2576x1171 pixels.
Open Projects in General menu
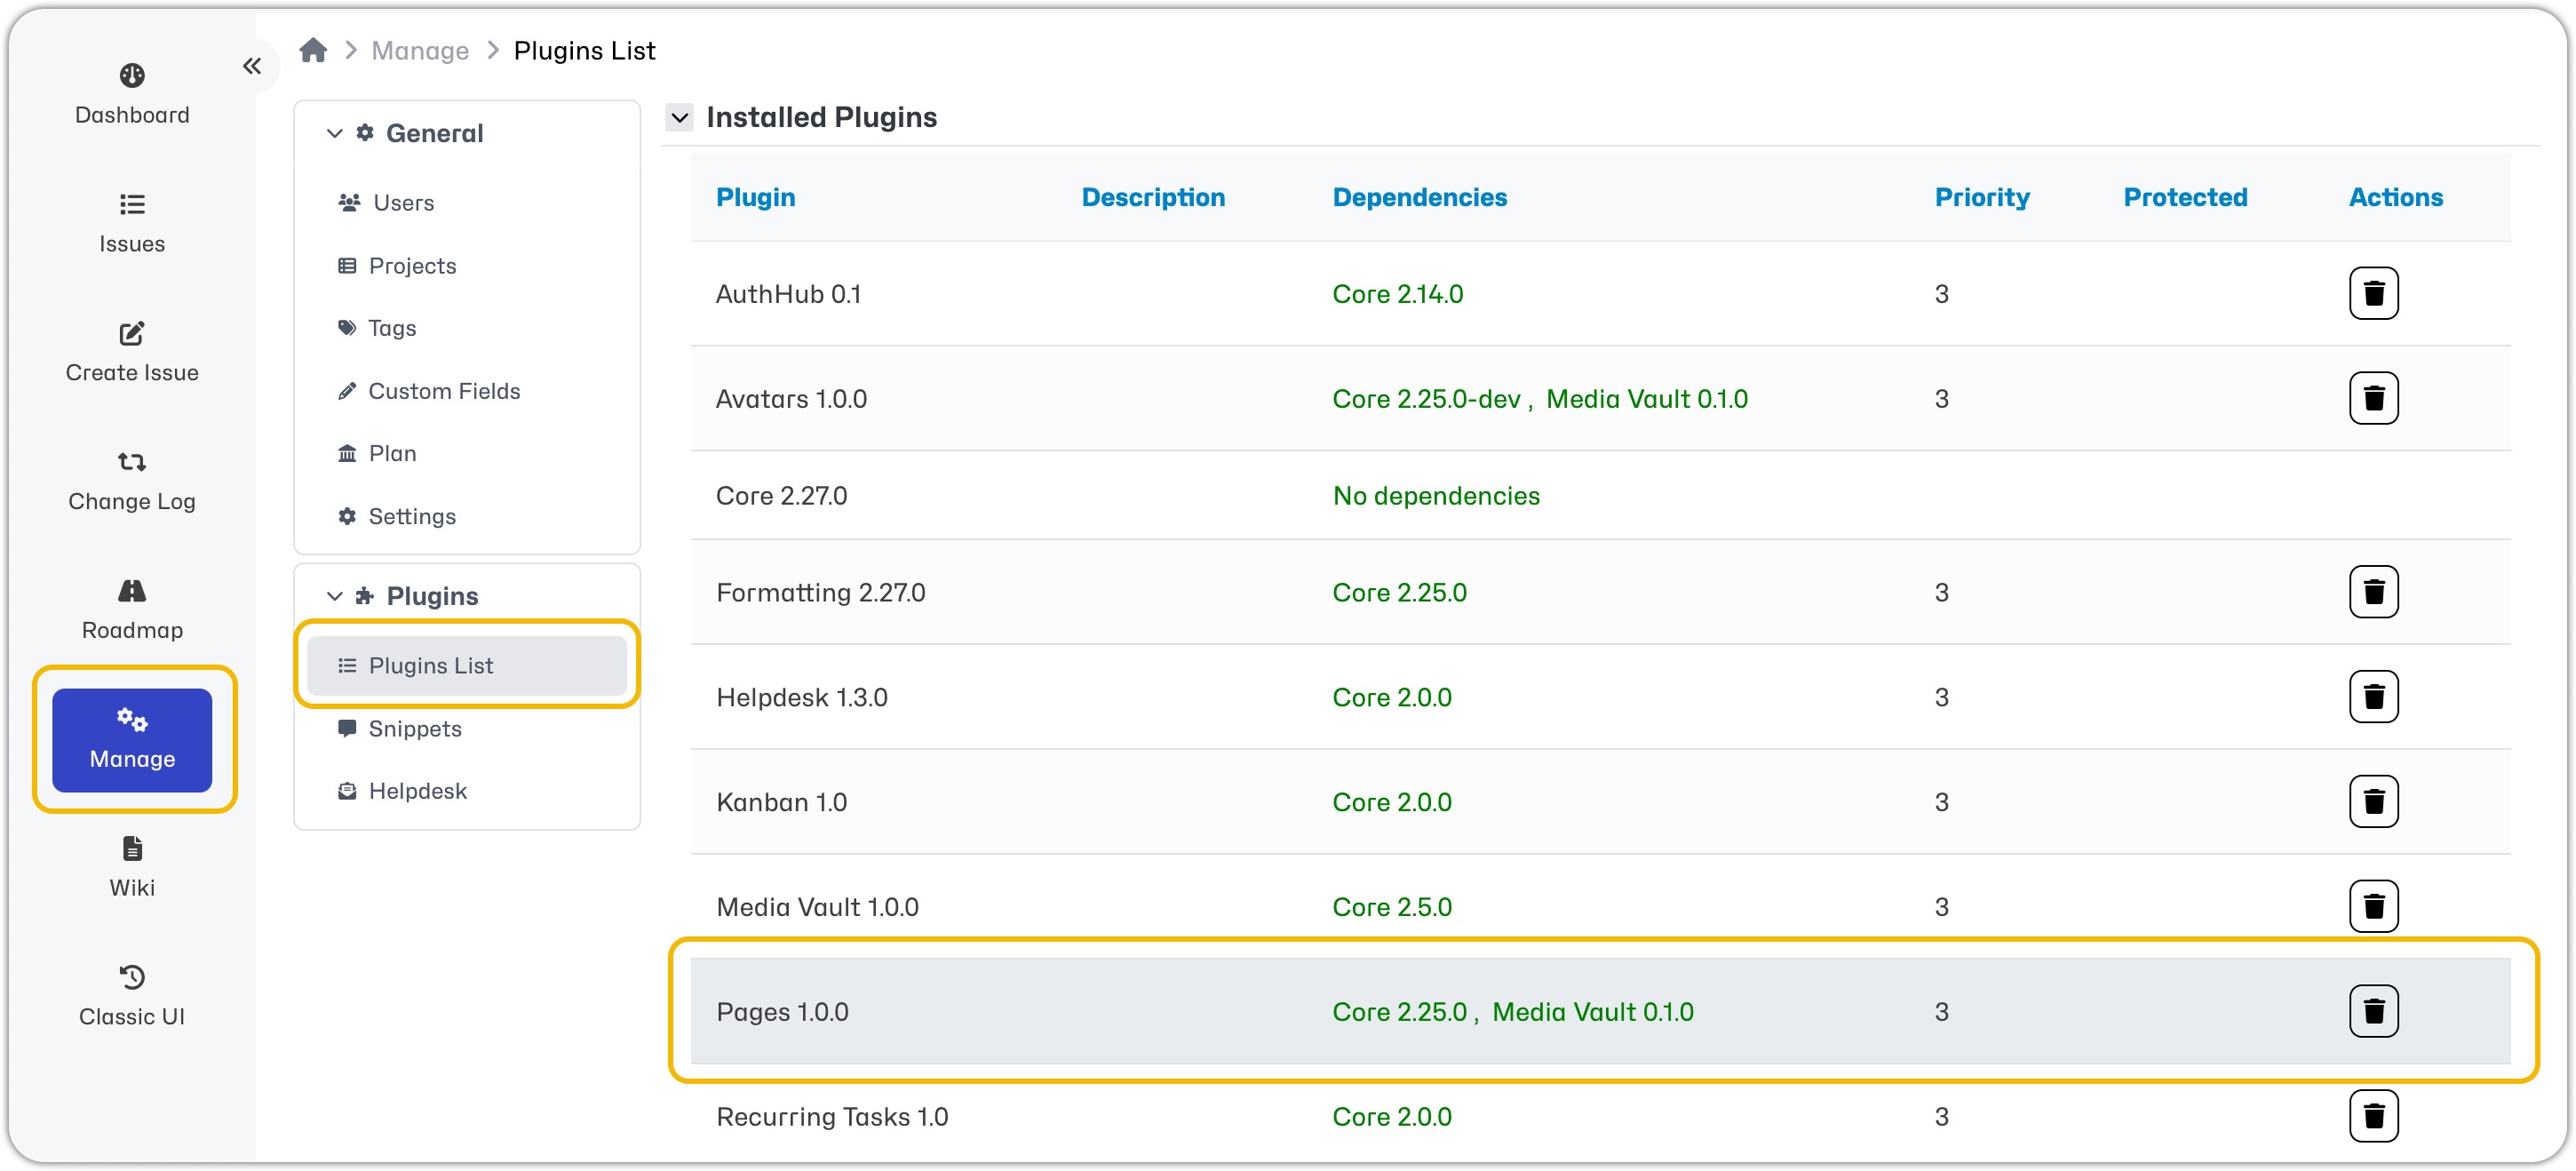[397, 265]
